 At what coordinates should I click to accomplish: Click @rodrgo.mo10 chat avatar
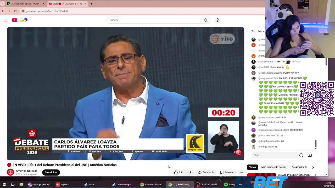253,147
